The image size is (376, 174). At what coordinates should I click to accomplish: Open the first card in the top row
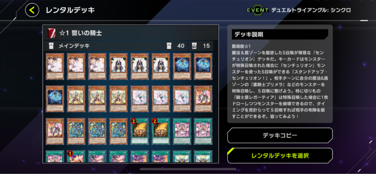tap(55, 66)
